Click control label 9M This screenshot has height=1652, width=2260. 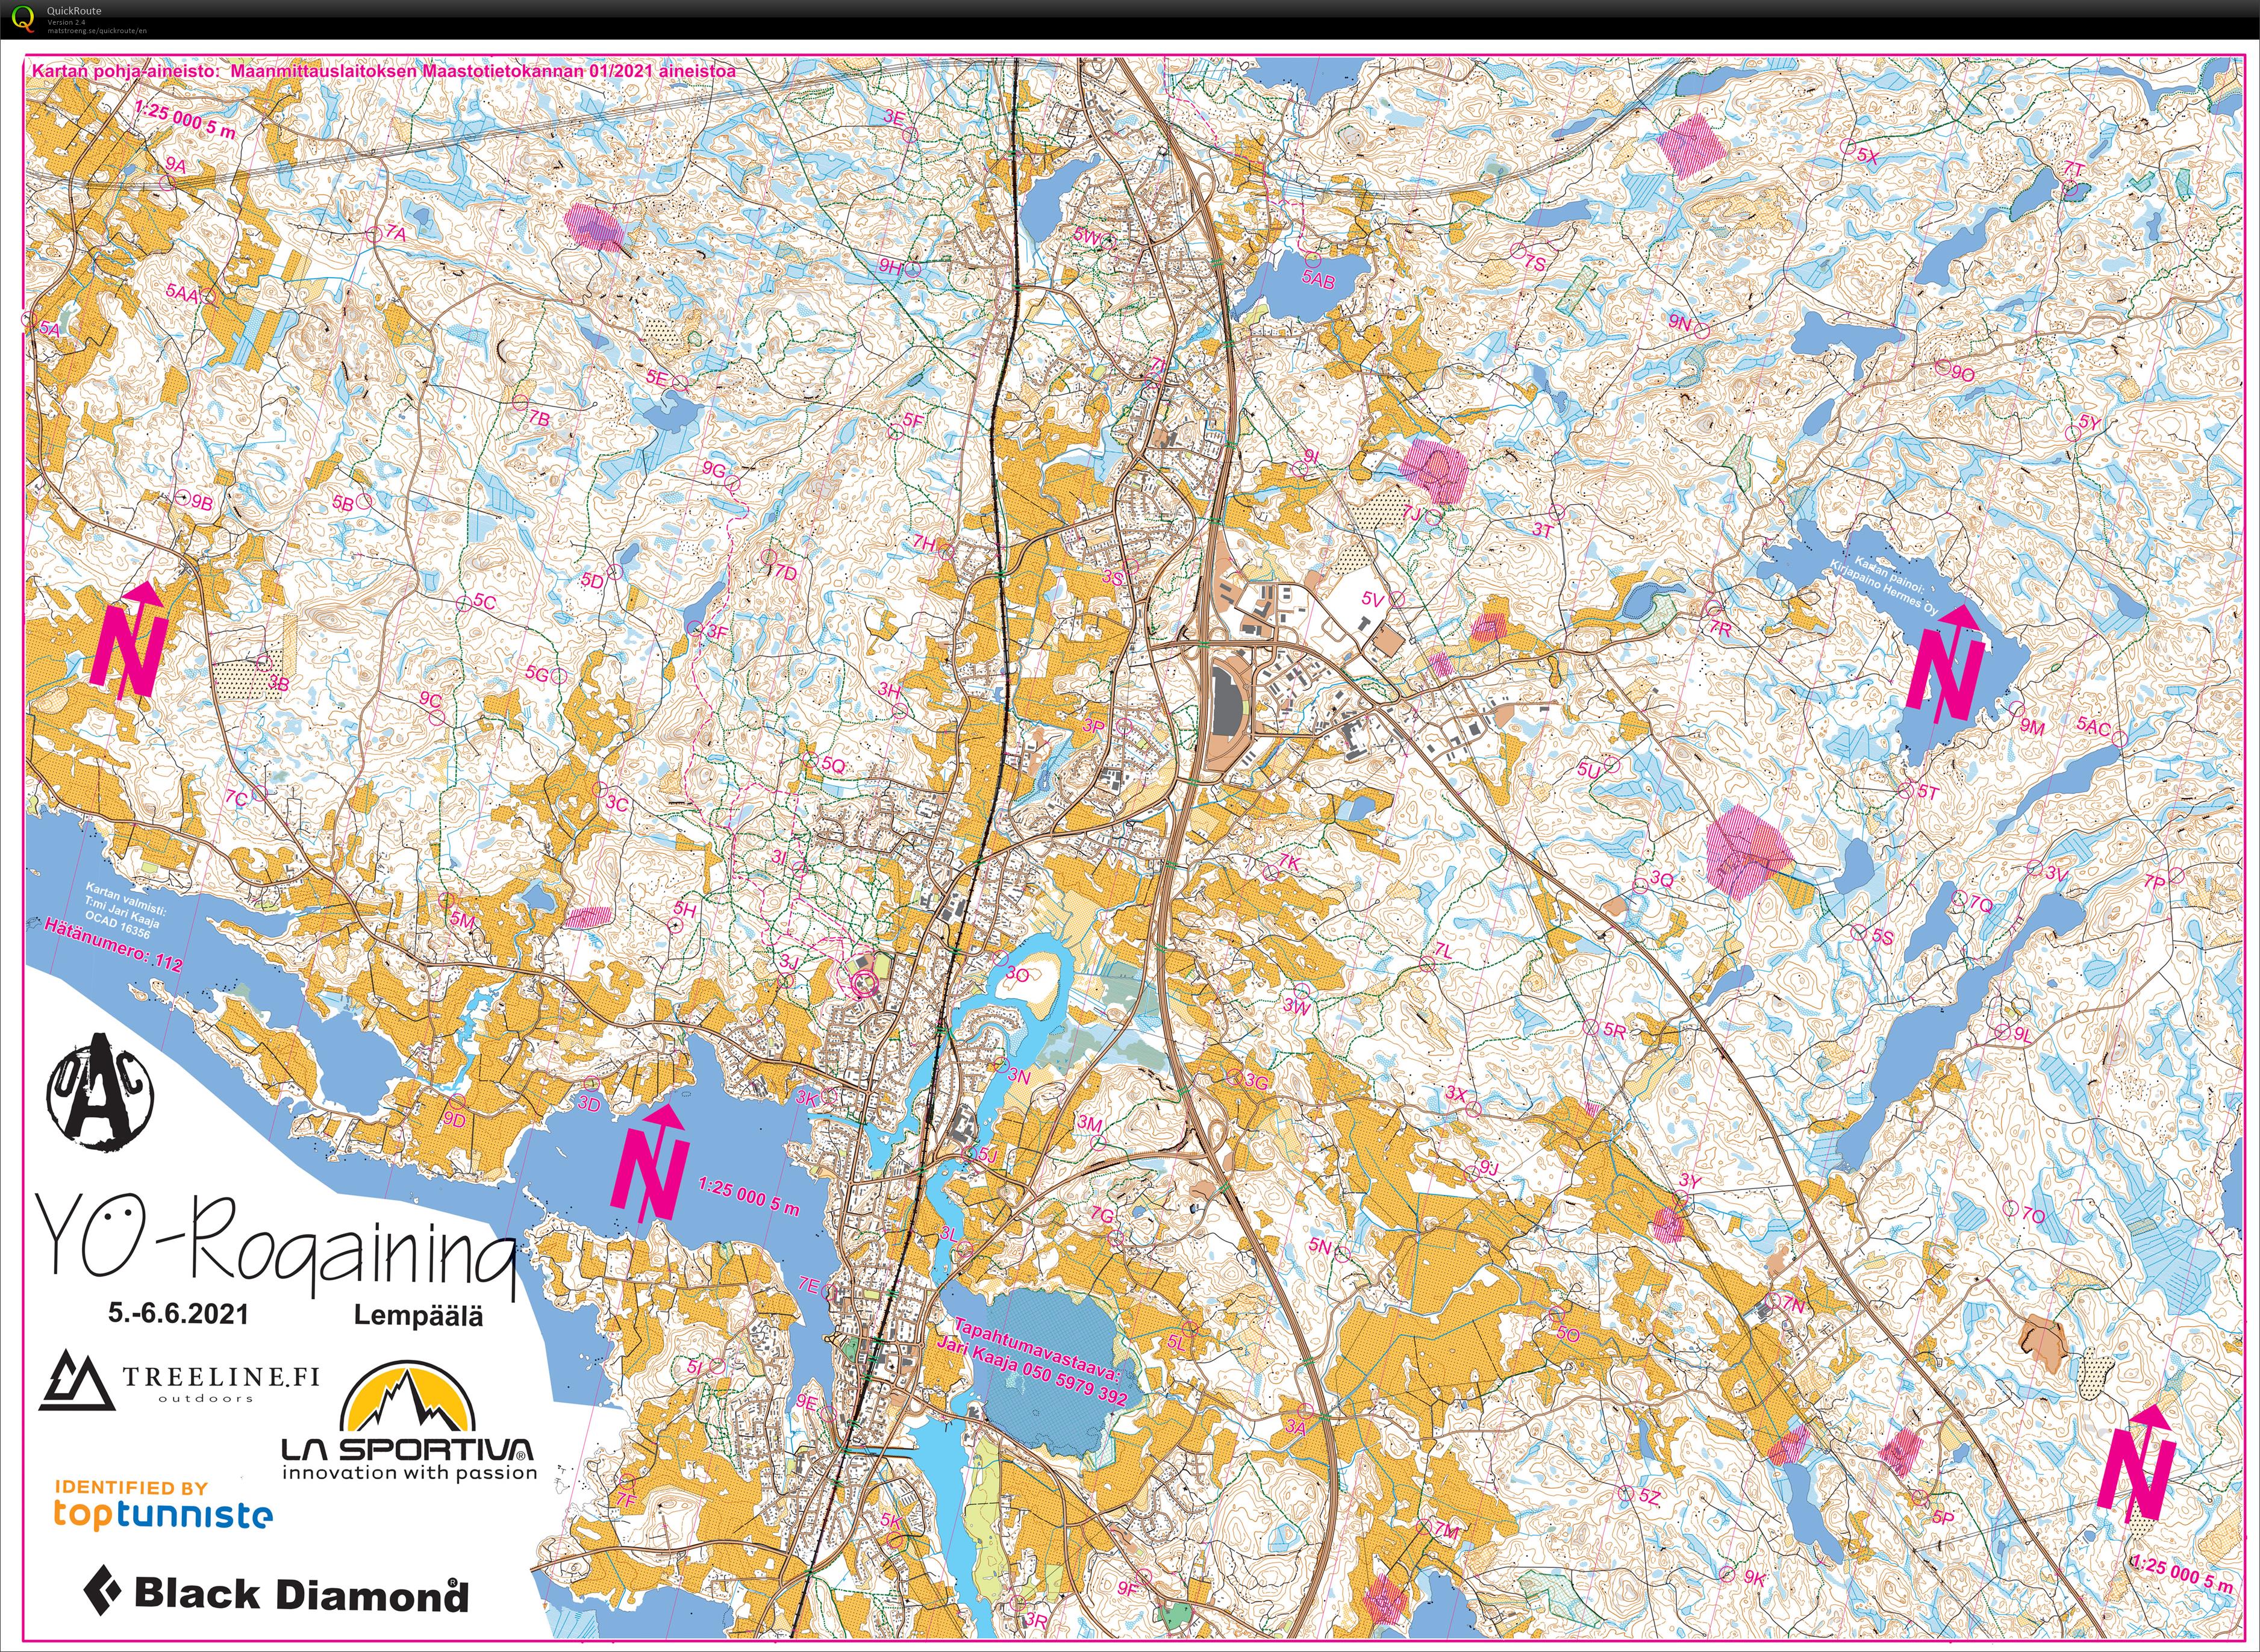point(2032,727)
